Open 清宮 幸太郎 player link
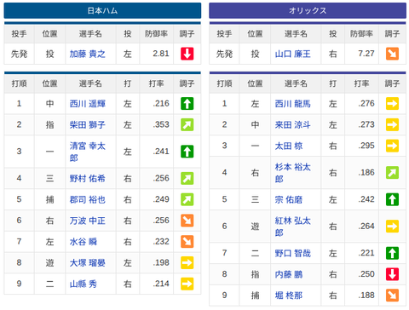 tap(88, 152)
